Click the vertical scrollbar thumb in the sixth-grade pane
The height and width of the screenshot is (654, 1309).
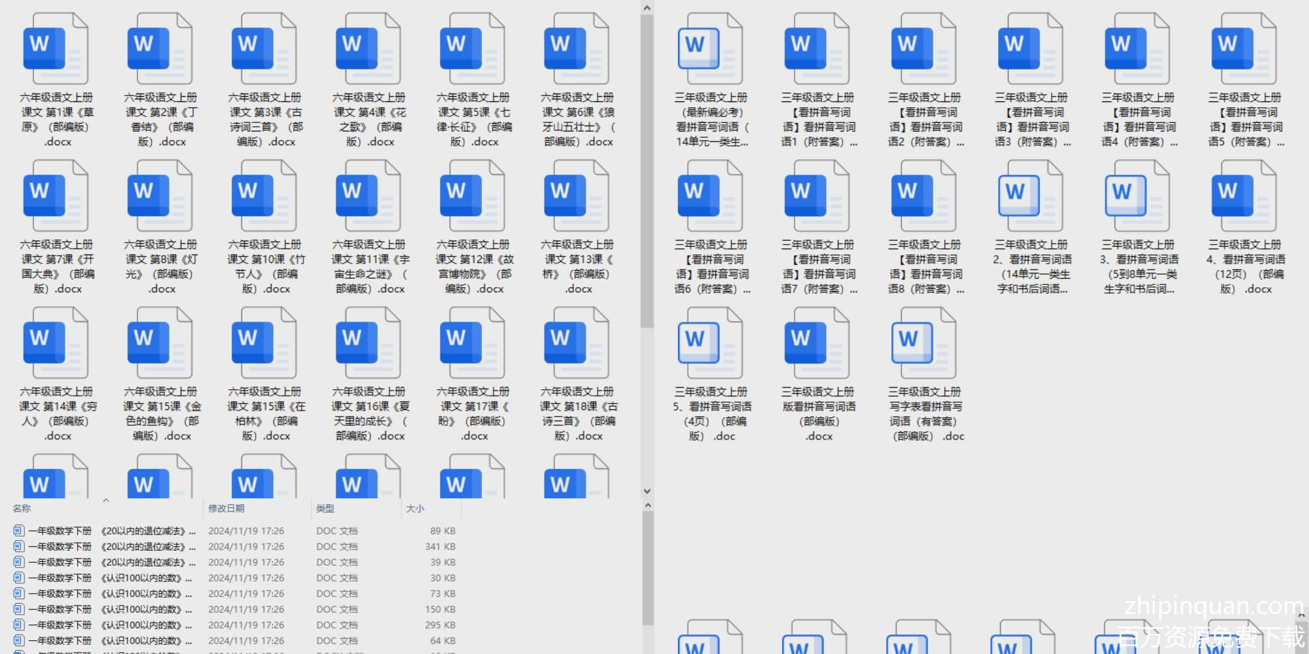[647, 170]
